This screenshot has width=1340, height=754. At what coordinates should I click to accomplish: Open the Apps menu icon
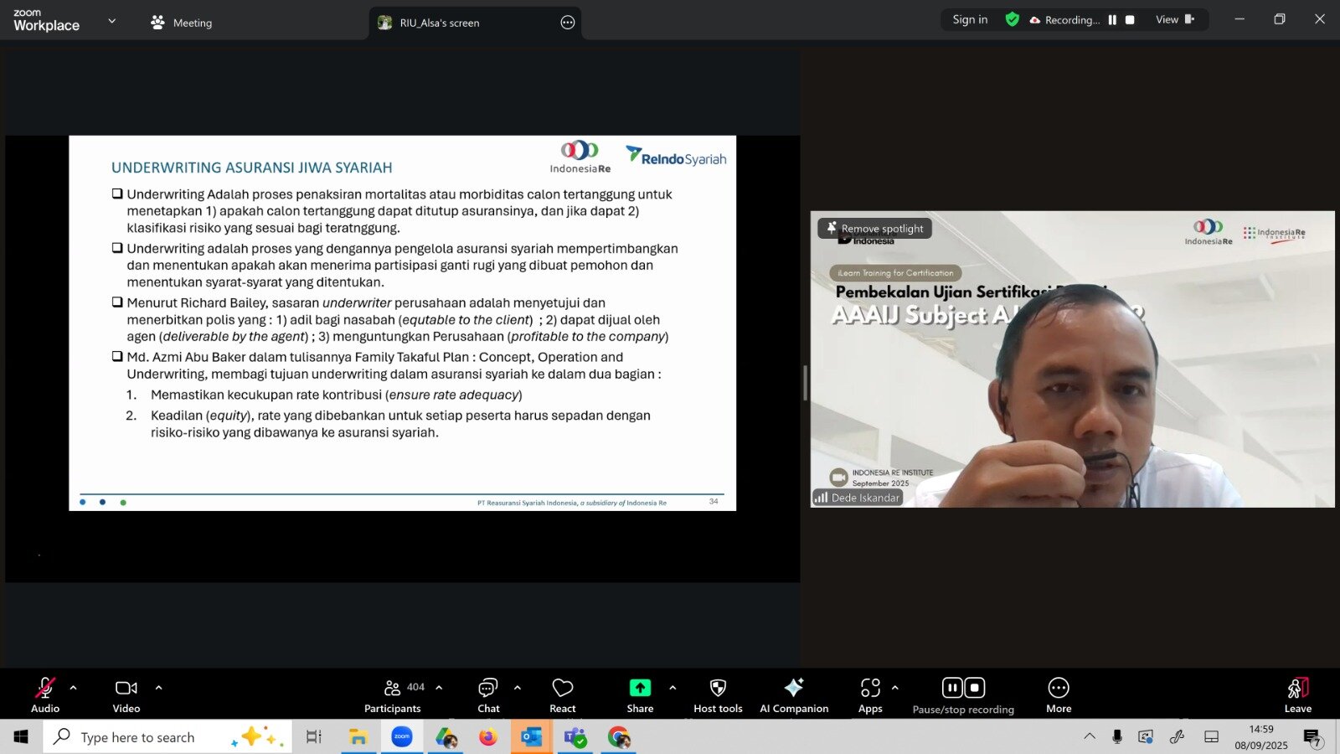coord(870,695)
